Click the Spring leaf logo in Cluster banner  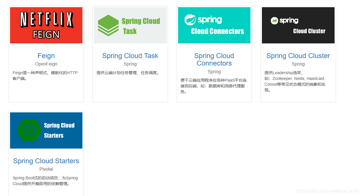(x=275, y=21)
